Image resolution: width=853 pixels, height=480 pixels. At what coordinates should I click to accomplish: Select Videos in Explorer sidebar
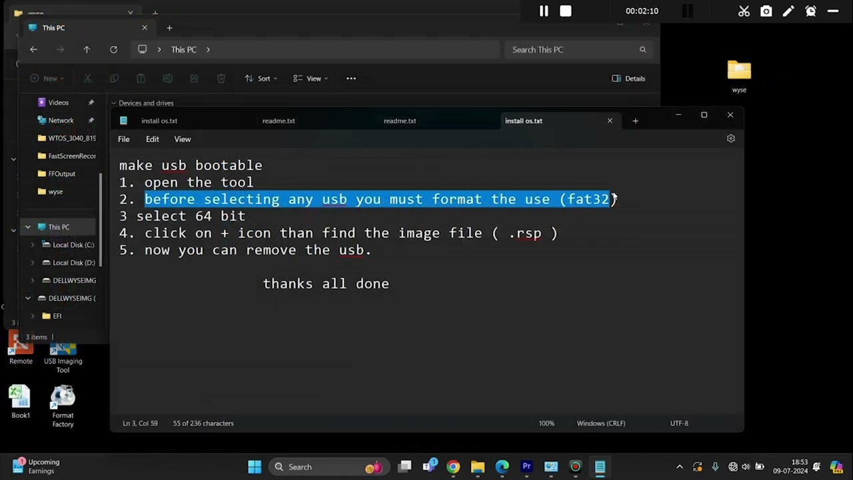point(59,103)
